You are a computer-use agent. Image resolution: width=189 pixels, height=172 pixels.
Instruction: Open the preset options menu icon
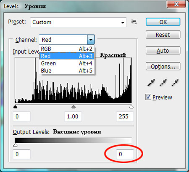(x=134, y=22)
